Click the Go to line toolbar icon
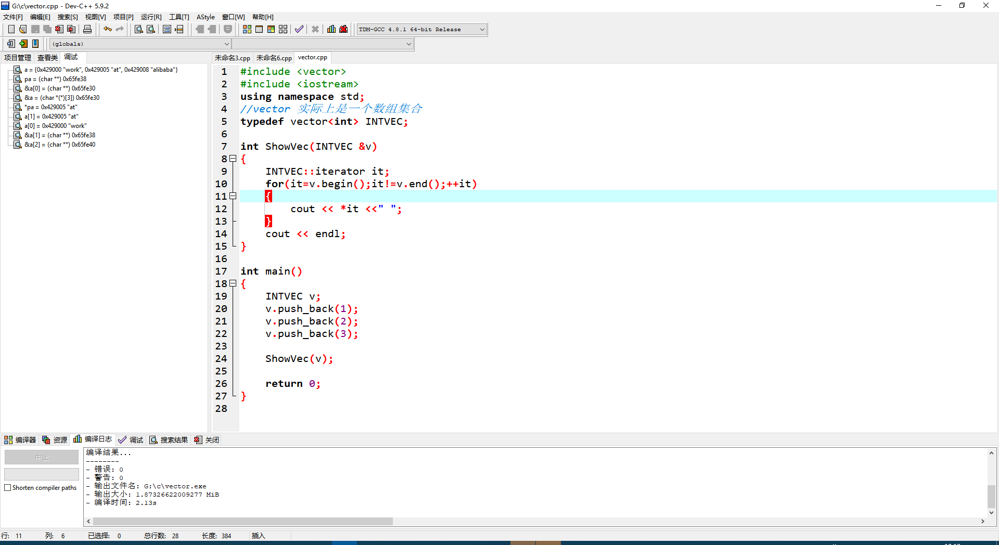The height and width of the screenshot is (545, 999). (179, 29)
